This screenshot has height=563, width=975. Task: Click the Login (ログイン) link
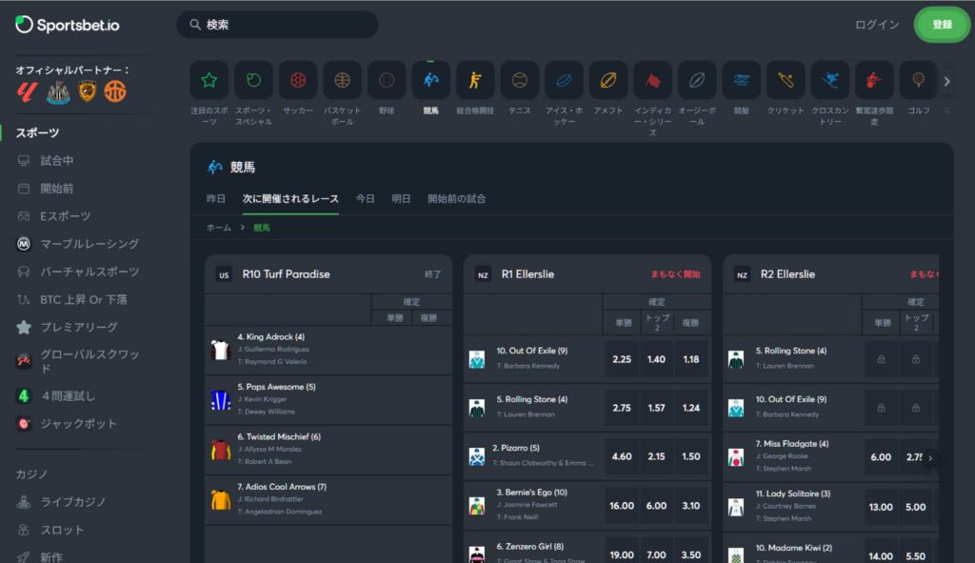pos(877,25)
